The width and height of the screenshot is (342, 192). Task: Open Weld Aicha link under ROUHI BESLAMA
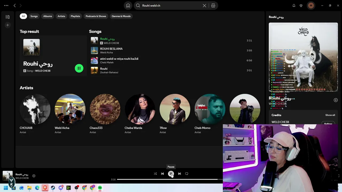pos(106,53)
